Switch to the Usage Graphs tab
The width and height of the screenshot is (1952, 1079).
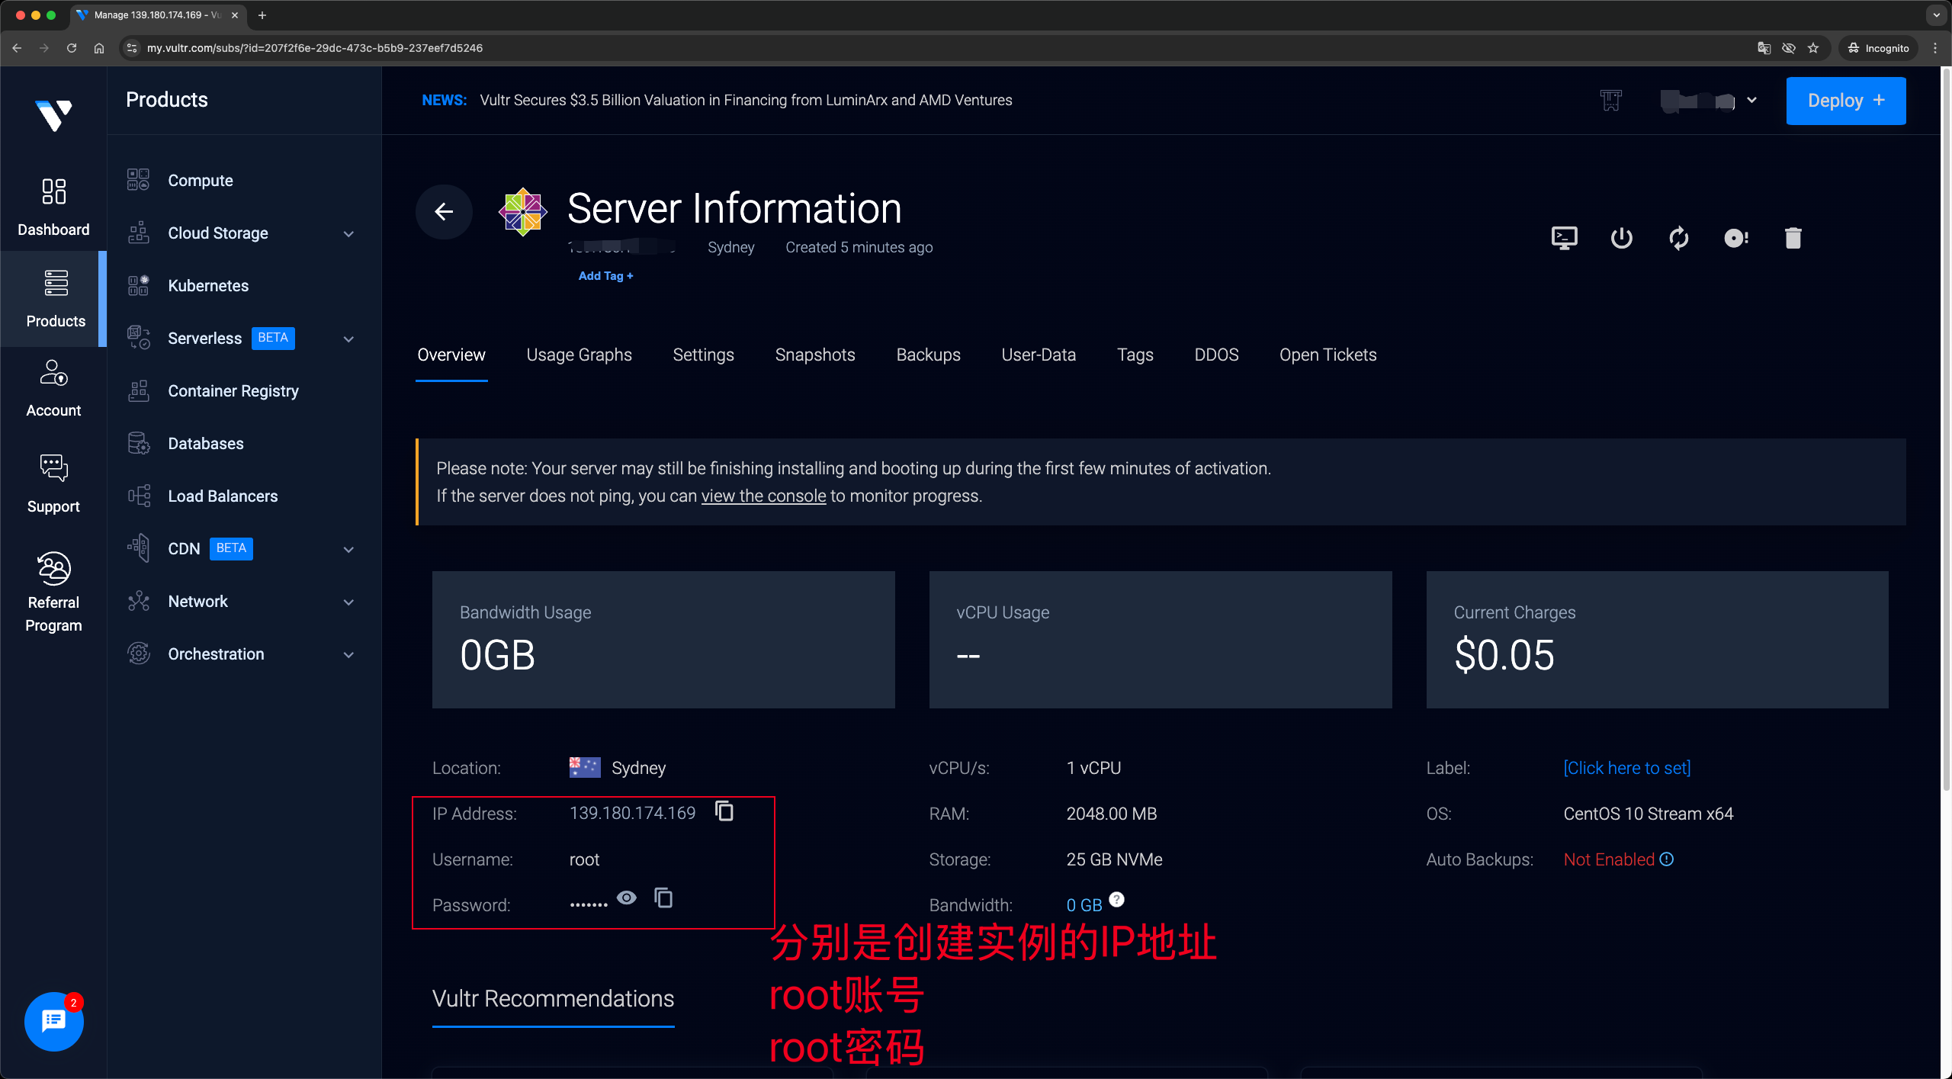point(579,355)
